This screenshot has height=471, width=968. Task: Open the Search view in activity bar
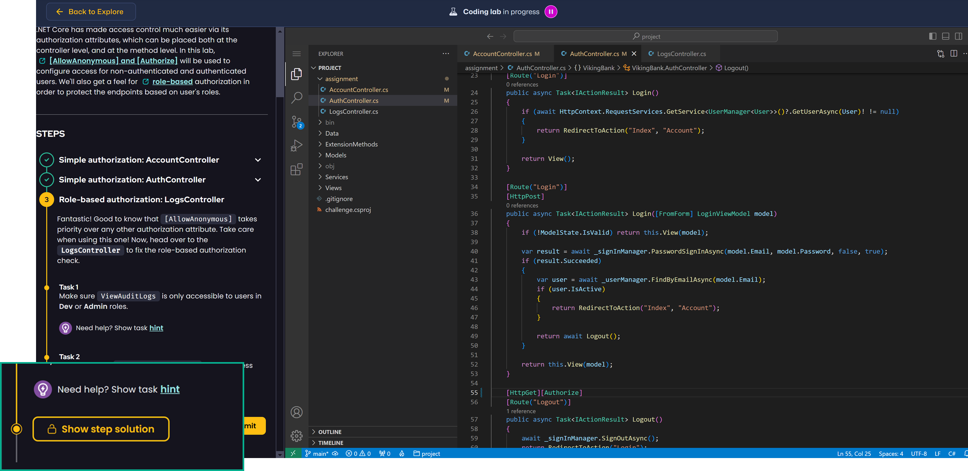[296, 97]
